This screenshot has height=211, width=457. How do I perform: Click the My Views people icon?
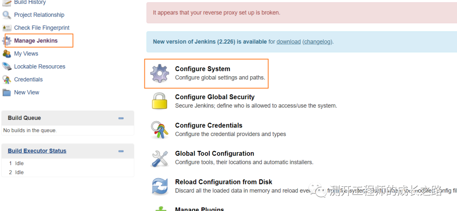coord(7,54)
